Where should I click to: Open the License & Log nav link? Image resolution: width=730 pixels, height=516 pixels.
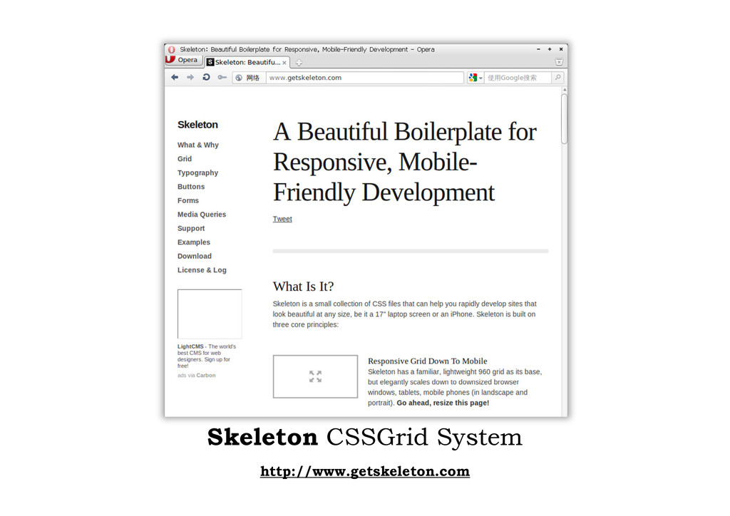pyautogui.click(x=202, y=270)
